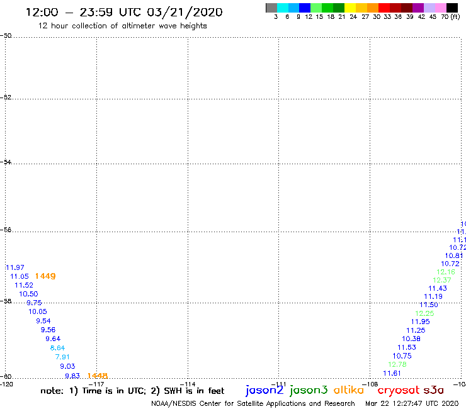Click the subtitle about altimeter wave heights
The height and width of the screenshot is (409, 466).
(x=122, y=26)
